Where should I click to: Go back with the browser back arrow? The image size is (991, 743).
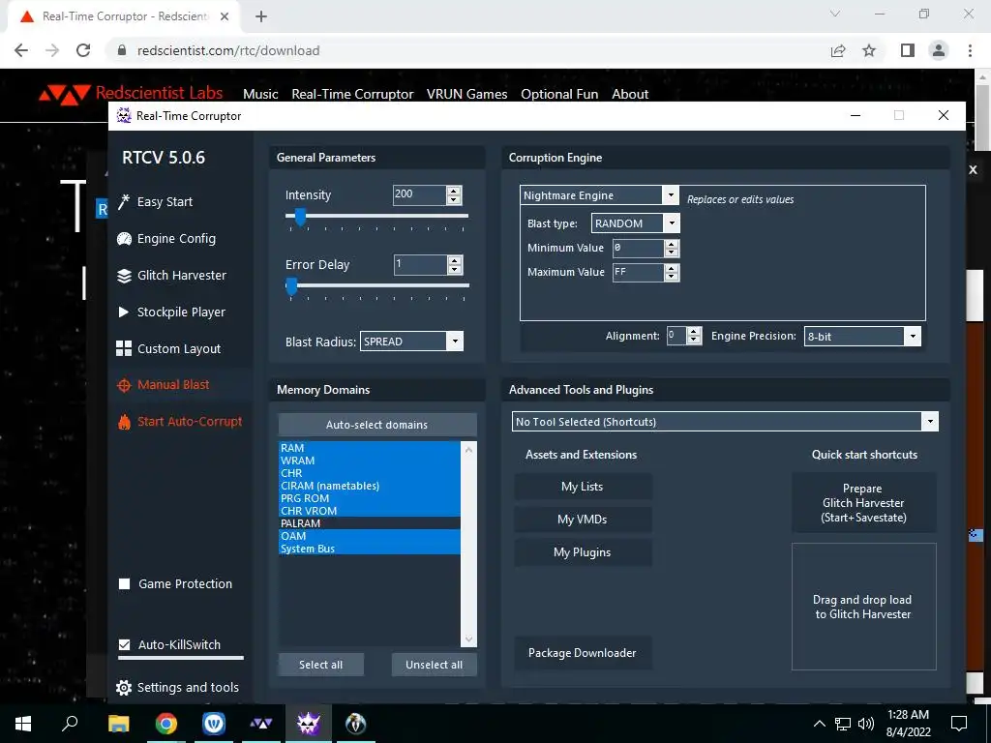[x=21, y=50]
